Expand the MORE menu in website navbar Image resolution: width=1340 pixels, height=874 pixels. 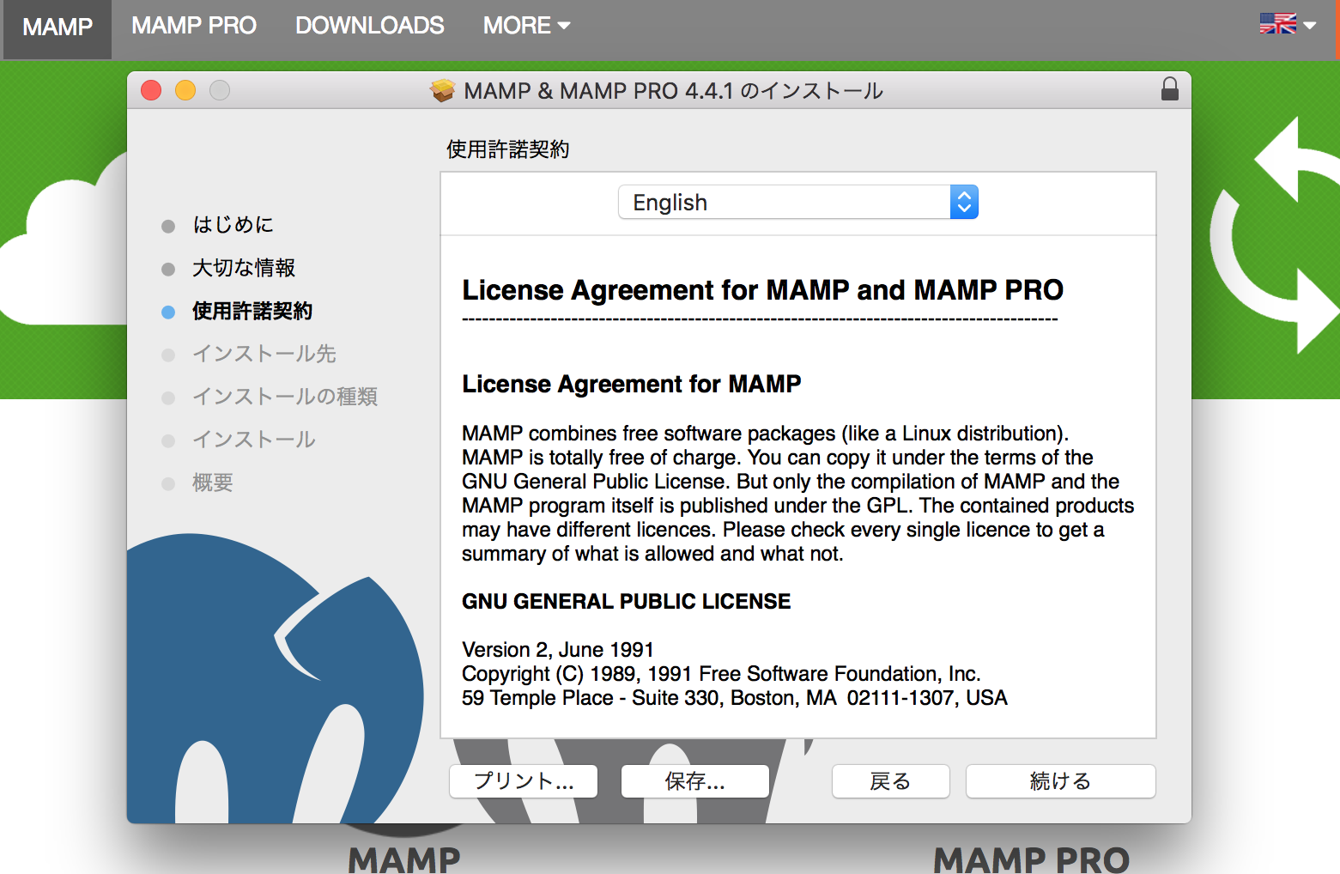click(526, 26)
